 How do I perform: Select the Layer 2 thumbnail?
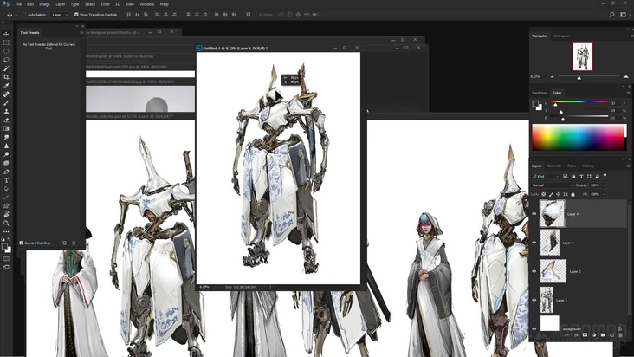click(553, 271)
